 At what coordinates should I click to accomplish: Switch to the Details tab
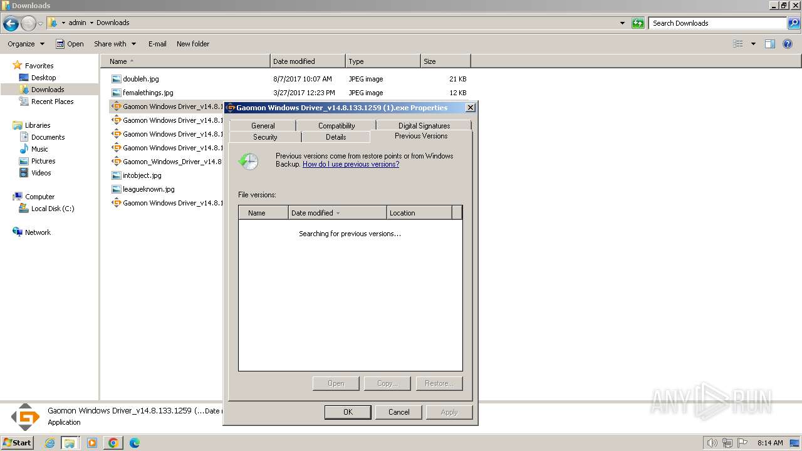(x=336, y=137)
